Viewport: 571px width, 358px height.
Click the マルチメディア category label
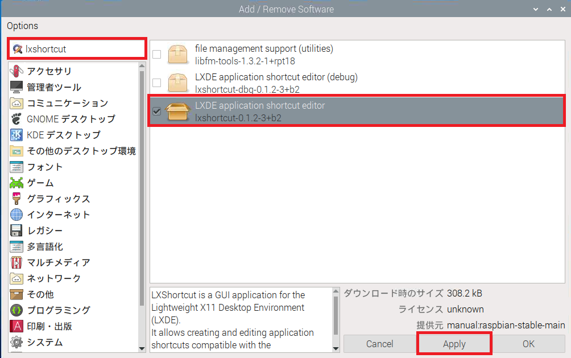click(58, 262)
